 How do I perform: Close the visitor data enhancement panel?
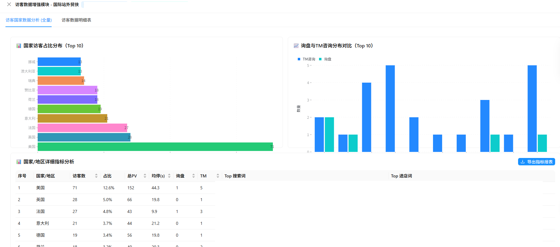pos(9,4)
